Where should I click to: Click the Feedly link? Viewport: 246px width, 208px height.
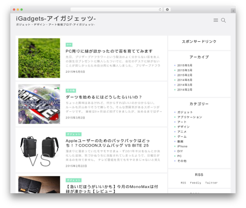[195, 182]
